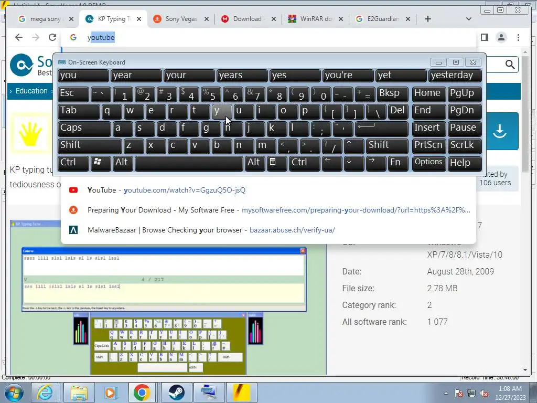Open the Chrome profile avatar
The width and height of the screenshot is (537, 403).
(501, 37)
